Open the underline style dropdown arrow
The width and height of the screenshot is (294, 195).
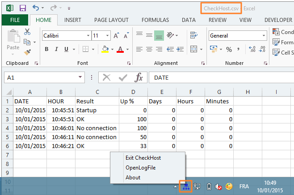click(74, 49)
